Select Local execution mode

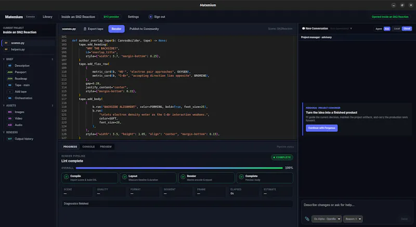(x=397, y=29)
